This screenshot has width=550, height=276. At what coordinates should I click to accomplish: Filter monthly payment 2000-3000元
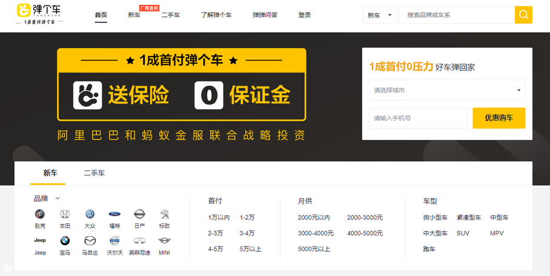365,217
